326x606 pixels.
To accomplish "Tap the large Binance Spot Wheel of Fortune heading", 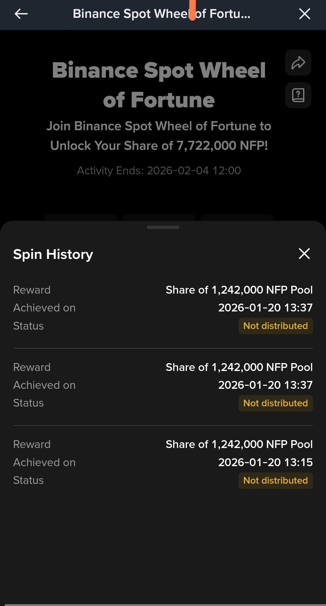I will coord(159,85).
